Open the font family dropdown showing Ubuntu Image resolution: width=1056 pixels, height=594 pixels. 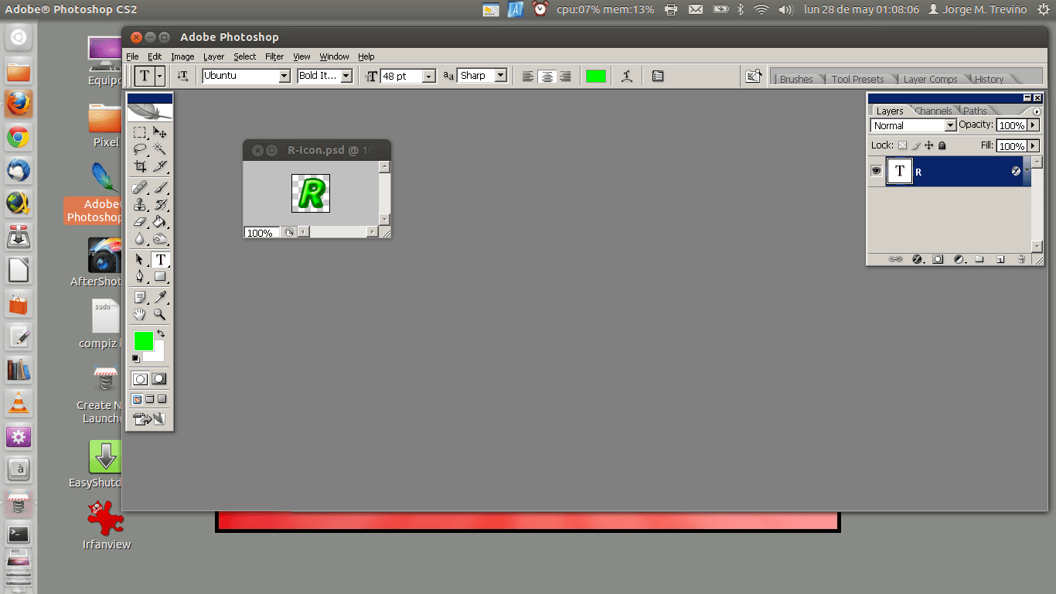pyautogui.click(x=284, y=76)
